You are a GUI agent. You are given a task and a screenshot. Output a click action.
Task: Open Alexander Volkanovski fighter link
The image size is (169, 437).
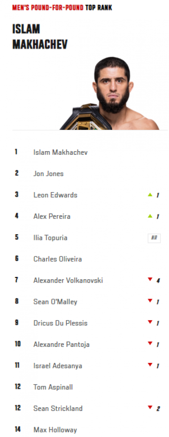68,281
